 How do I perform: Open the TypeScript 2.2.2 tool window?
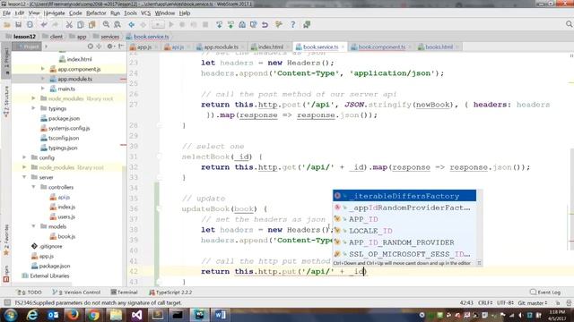tap(170, 292)
